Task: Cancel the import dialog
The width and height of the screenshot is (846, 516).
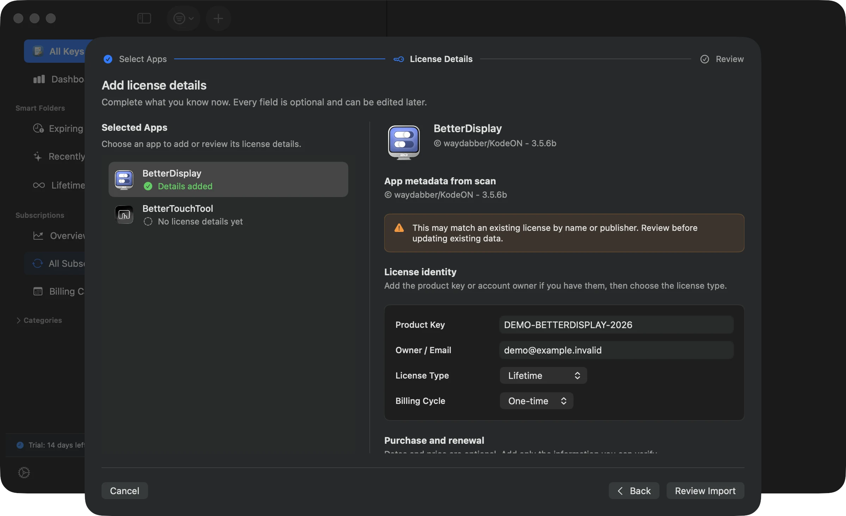Action: pyautogui.click(x=124, y=491)
